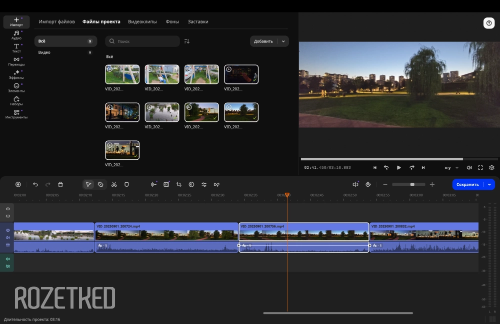
Task: Open the x:y aspect ratio dropdown
Action: tap(450, 168)
